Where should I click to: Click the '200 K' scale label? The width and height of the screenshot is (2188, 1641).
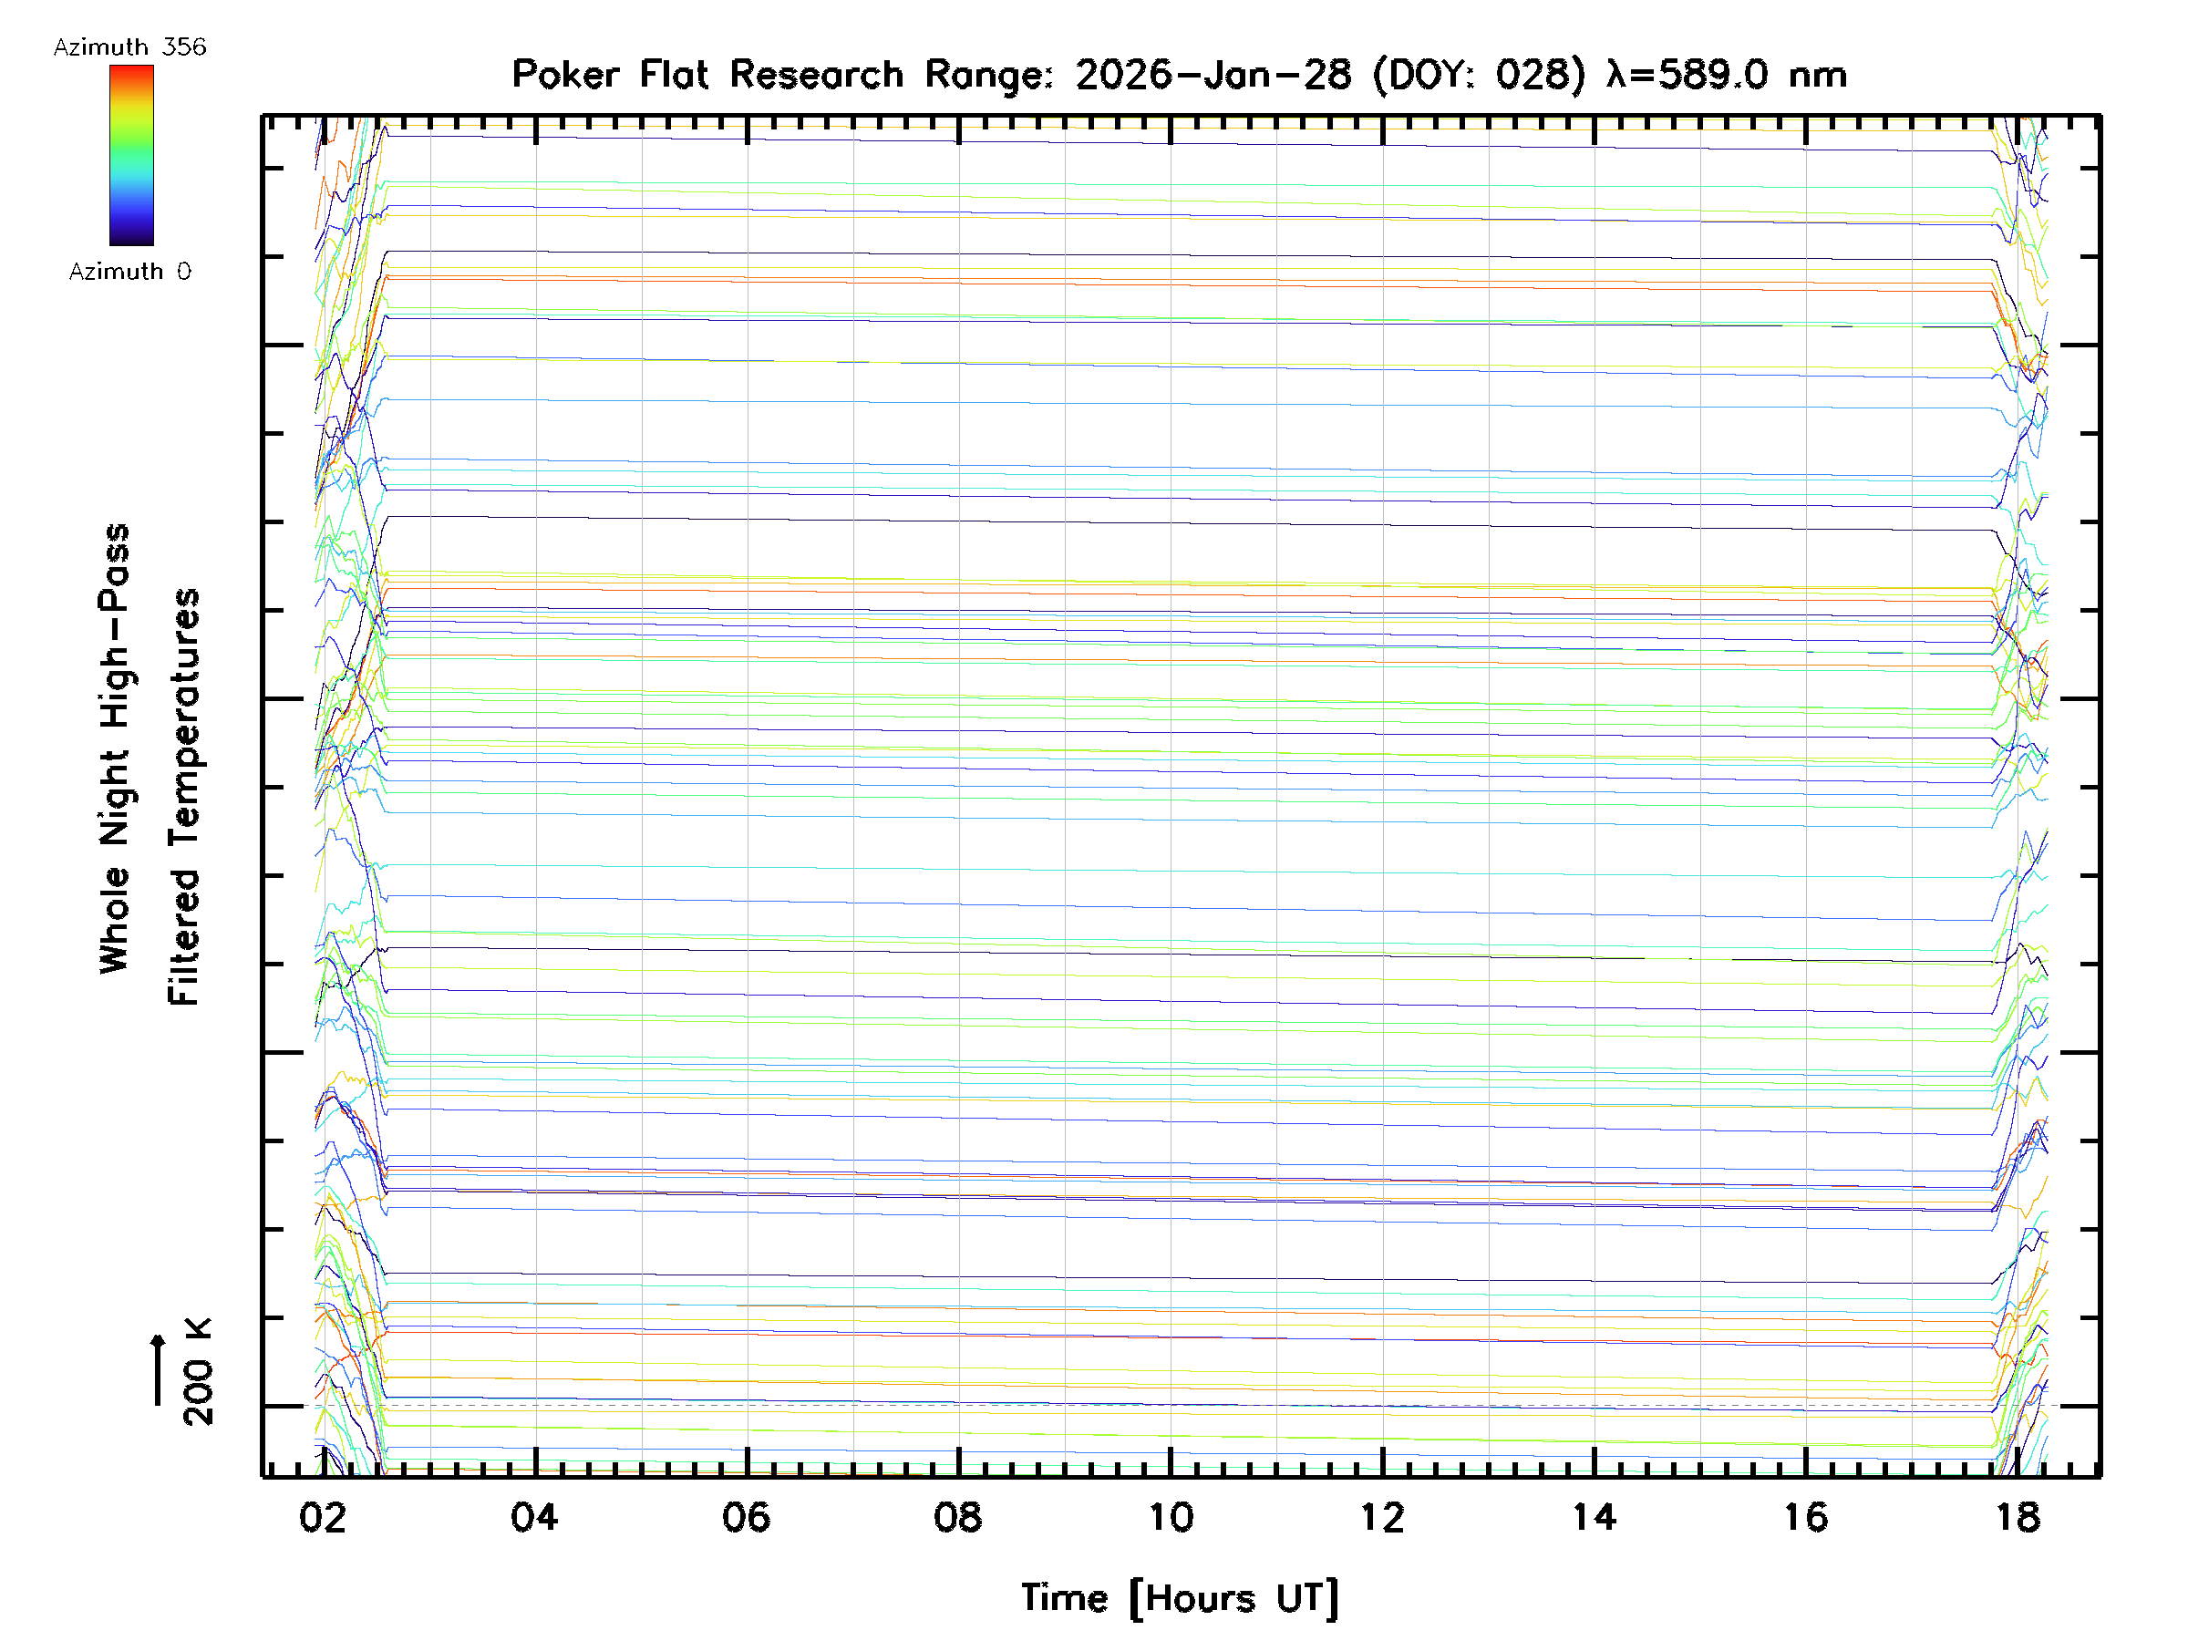pos(198,1372)
